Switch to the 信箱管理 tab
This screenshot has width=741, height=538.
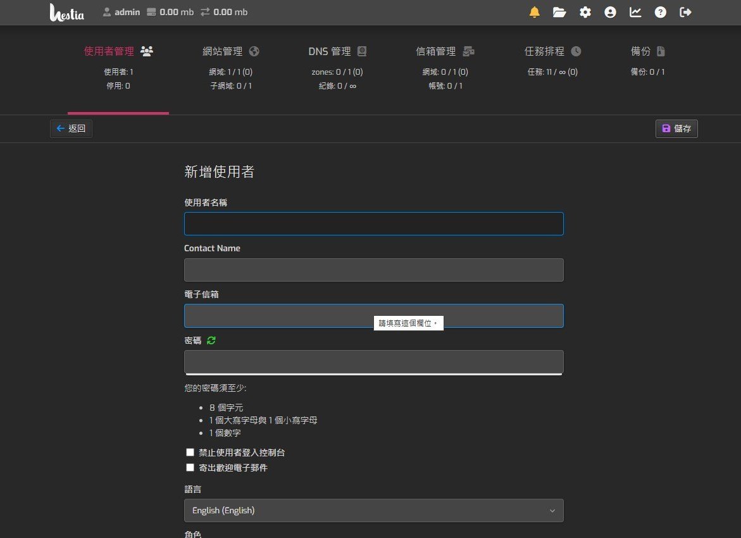[445, 68]
